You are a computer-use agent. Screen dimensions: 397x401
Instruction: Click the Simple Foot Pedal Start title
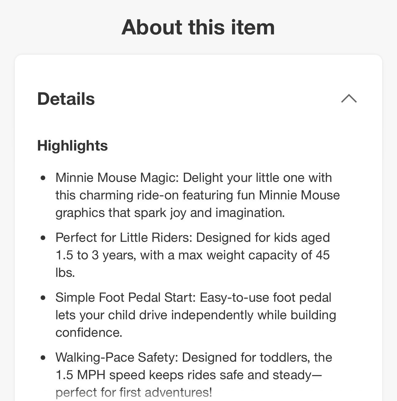click(126, 297)
